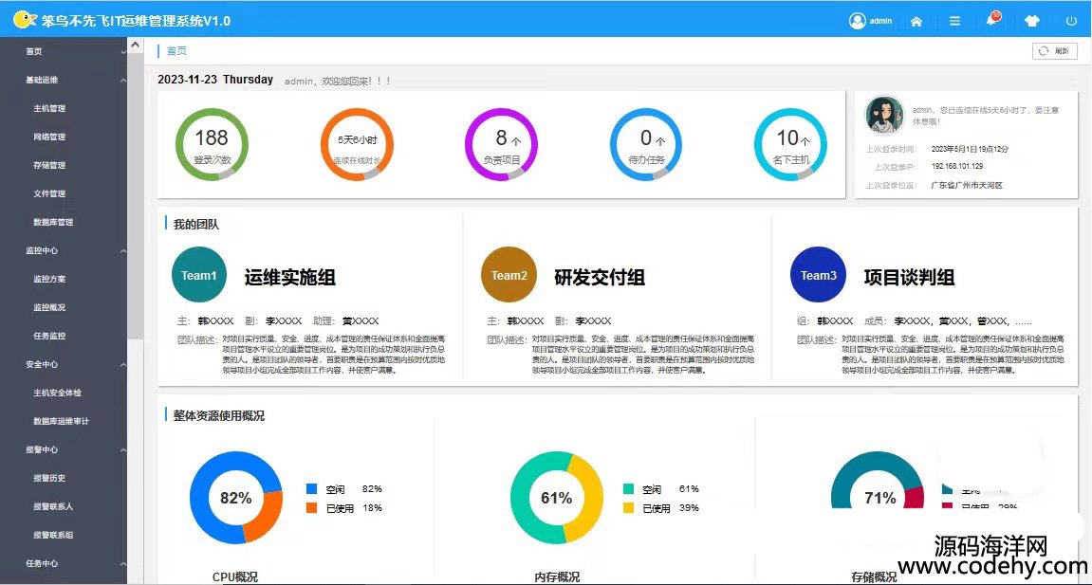The image size is (1092, 585).
Task: Open notifications bell with red badge
Action: point(992,20)
